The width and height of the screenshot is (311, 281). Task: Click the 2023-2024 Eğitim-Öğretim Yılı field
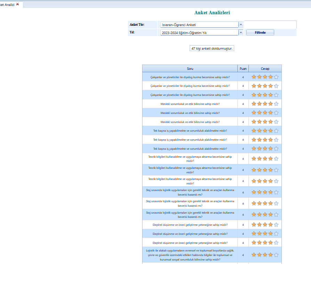[x=199, y=33]
